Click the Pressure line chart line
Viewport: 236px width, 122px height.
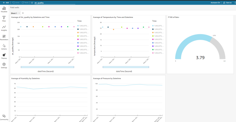[x=130, y=85]
